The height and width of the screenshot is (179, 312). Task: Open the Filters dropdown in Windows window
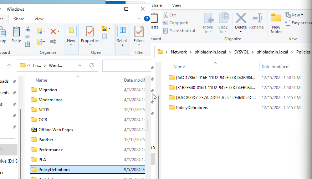[139, 36]
